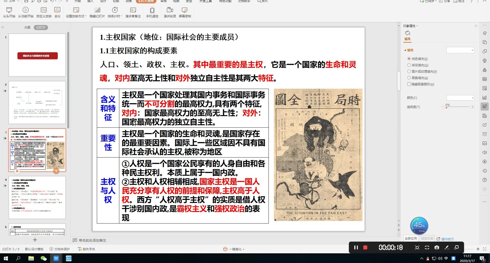Click the sound speaker icon in right sidebar
The width and height of the screenshot is (490, 263).
click(485, 152)
